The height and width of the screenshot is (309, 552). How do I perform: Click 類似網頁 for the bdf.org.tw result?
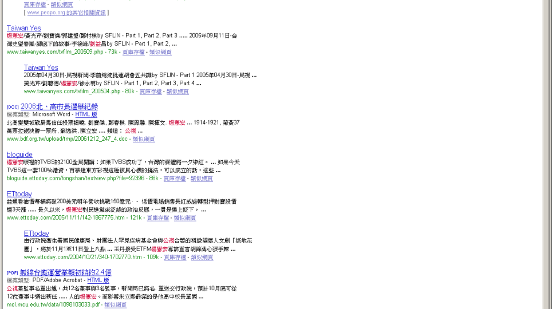[144, 139]
